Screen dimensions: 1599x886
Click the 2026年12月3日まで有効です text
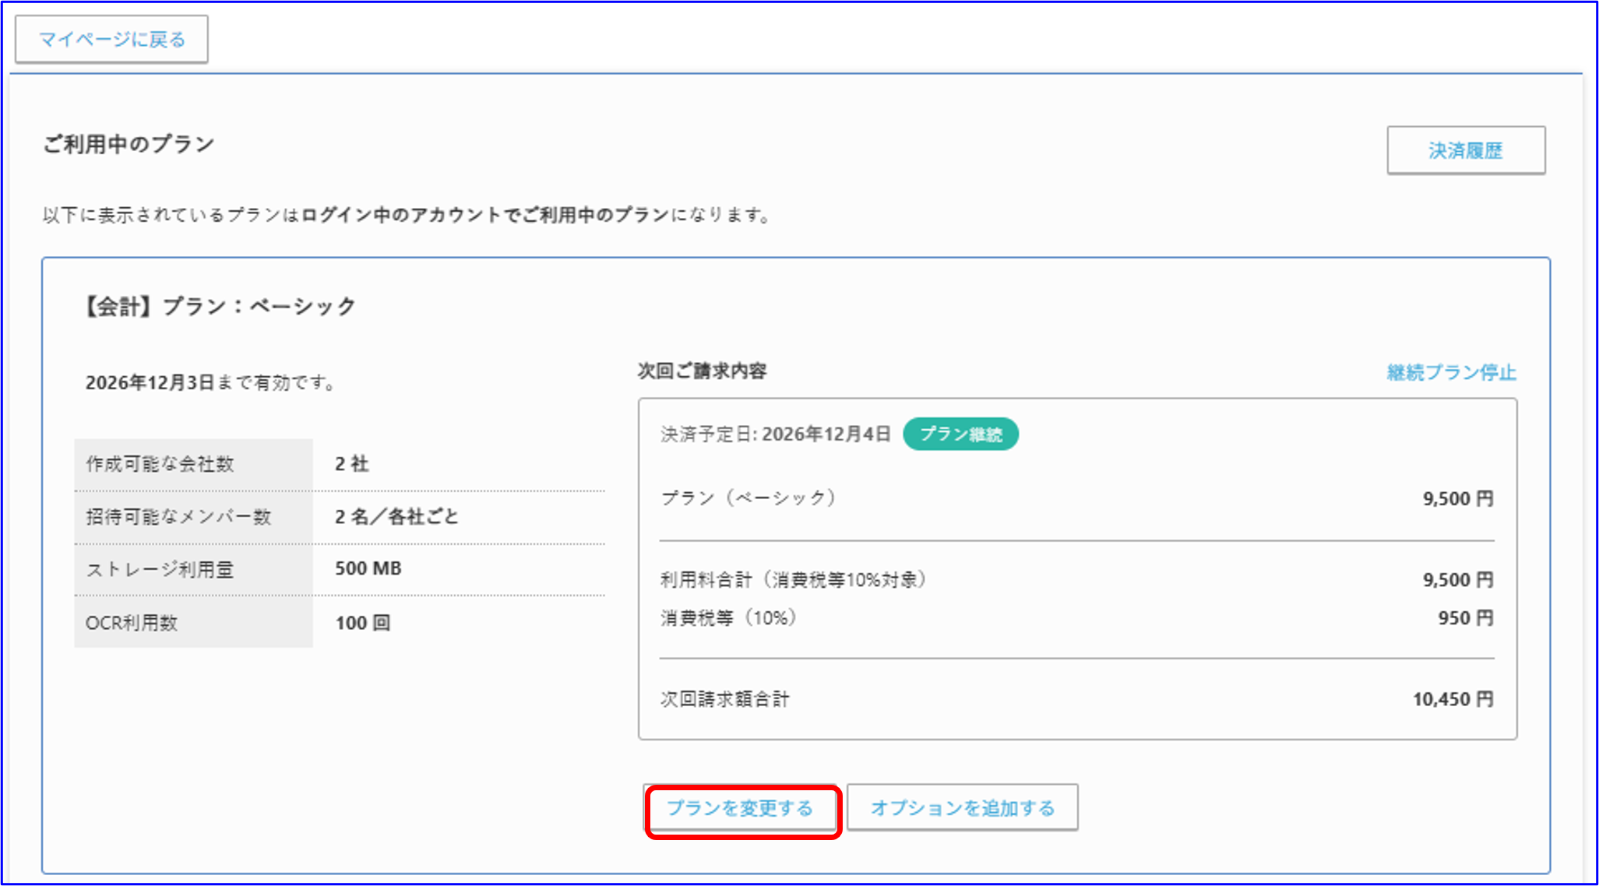[210, 382]
